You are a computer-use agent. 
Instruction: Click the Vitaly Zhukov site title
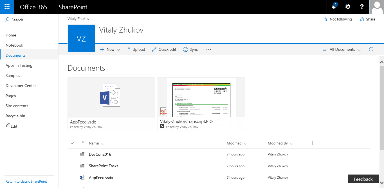(121, 30)
